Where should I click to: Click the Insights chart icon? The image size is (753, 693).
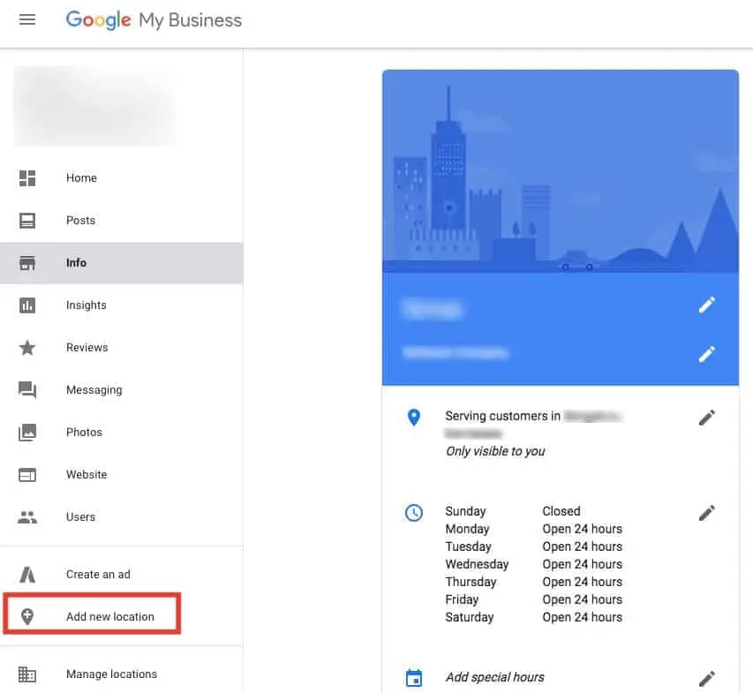tap(27, 305)
